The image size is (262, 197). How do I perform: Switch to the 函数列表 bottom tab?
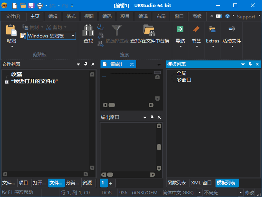click(x=177, y=183)
